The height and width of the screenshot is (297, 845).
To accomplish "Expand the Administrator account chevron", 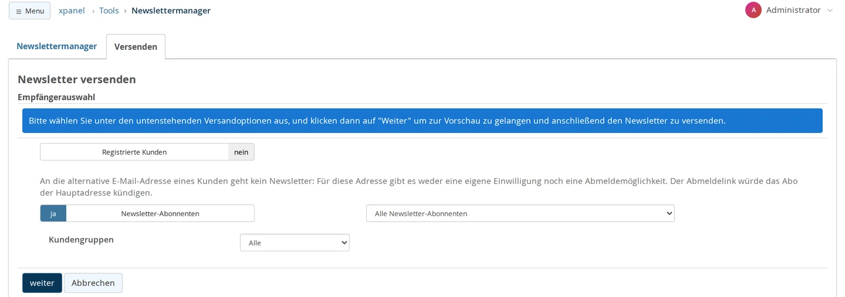I will 830,11.
